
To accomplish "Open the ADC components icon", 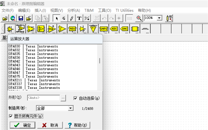I will 114,29.
